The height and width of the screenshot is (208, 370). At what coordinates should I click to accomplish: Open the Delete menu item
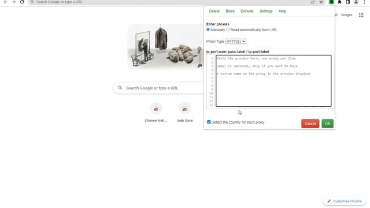coord(214,11)
